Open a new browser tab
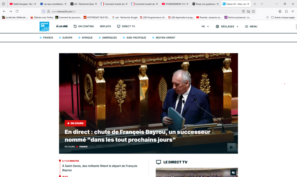The width and height of the screenshot is (297, 177). 255,4
